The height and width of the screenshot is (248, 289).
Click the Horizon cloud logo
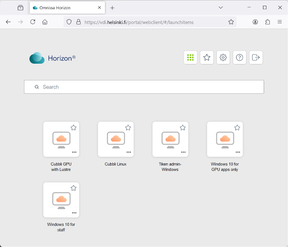pyautogui.click(x=37, y=58)
